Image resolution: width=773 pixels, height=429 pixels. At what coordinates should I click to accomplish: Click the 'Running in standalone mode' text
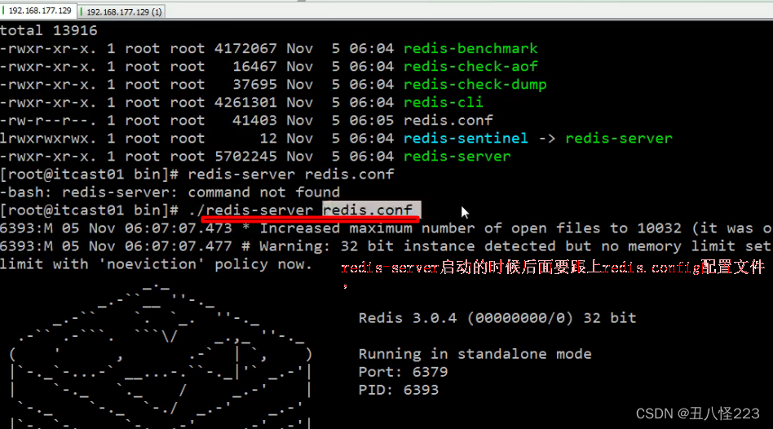click(x=475, y=354)
